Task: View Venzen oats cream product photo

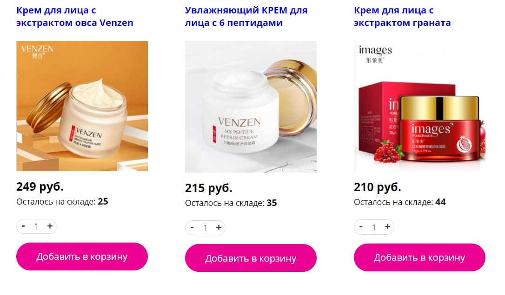Action: 82,106
